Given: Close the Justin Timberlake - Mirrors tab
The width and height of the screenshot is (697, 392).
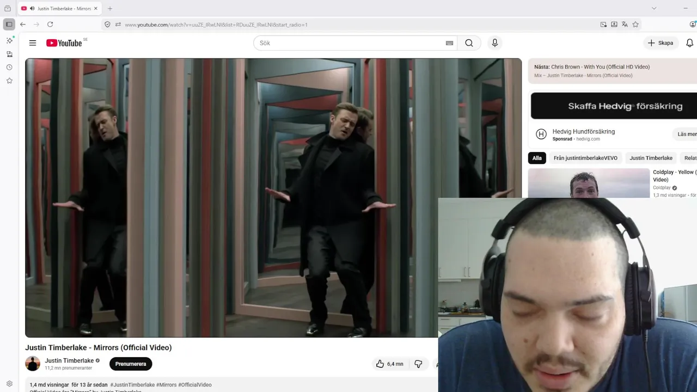Looking at the screenshot, I should click(96, 9).
